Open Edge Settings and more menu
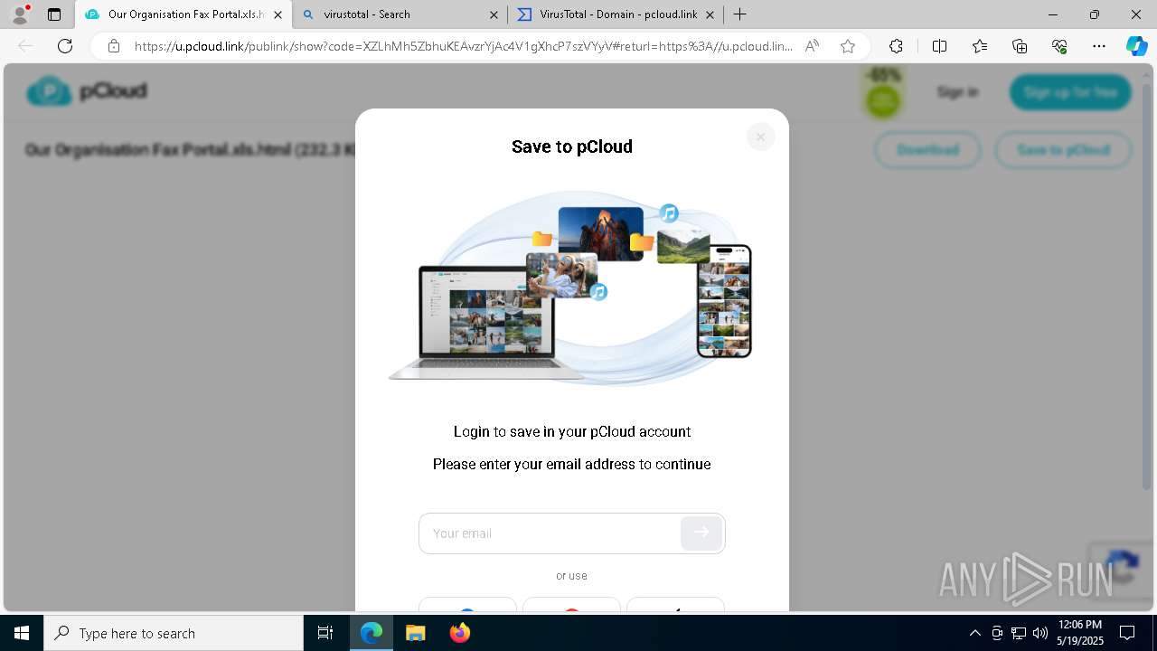This screenshot has width=1157, height=651. (x=1099, y=46)
